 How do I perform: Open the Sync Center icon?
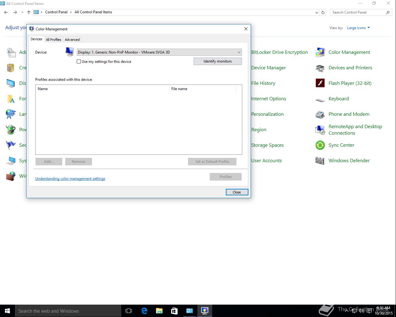(x=320, y=145)
